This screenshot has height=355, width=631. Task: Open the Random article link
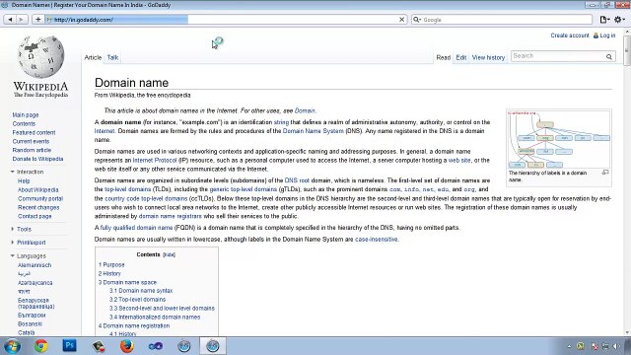tap(32, 150)
